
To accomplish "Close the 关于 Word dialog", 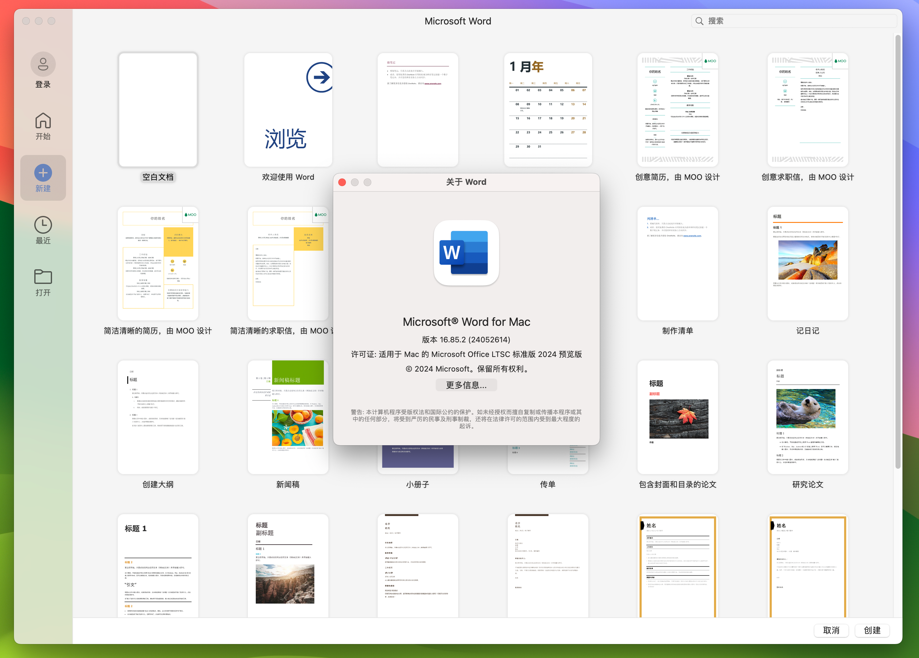I will pos(342,182).
